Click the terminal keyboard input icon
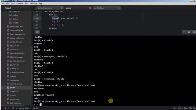Image resolution: width=196 pixels, height=110 pixels. 37,32
